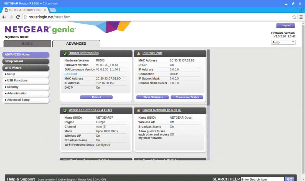Click the checkmark icon beside Wireless Settings (2.4 GHz)
The width and height of the screenshot is (305, 181).
[65, 110]
